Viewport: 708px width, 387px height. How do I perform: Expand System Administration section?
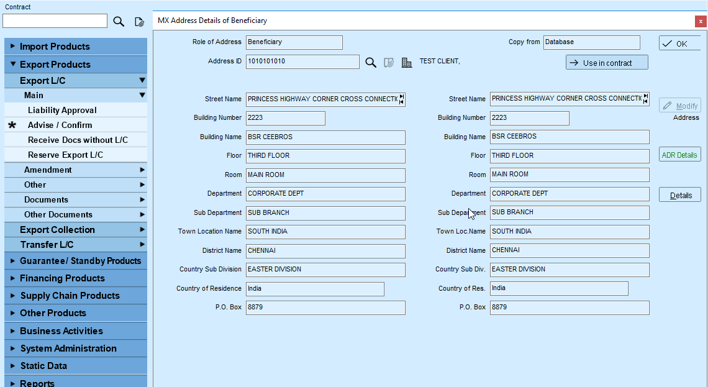pyautogui.click(x=76, y=348)
